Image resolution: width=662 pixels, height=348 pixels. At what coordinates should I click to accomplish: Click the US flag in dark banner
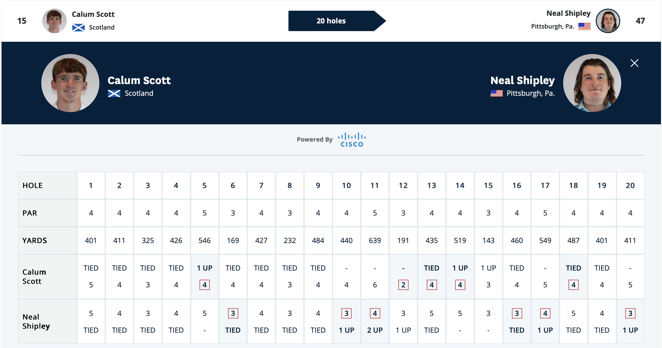coord(496,93)
